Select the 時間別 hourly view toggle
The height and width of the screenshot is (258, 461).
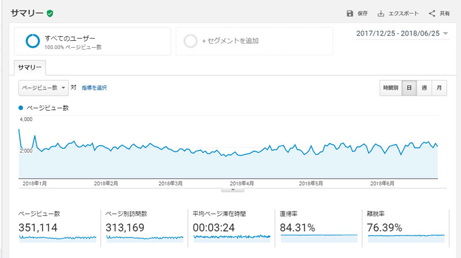tap(391, 88)
